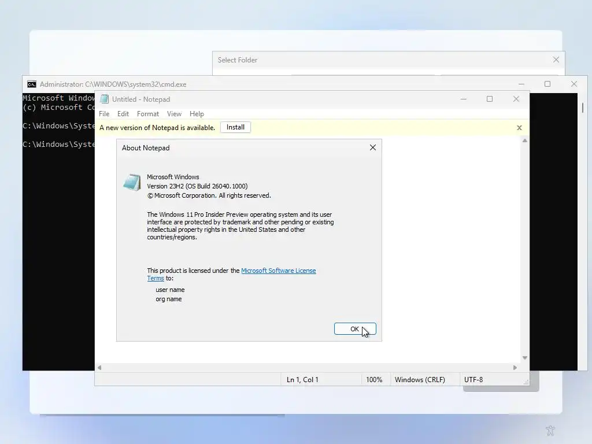
Task: Click 'A new version of Notepad is available.' message
Action: click(x=157, y=128)
